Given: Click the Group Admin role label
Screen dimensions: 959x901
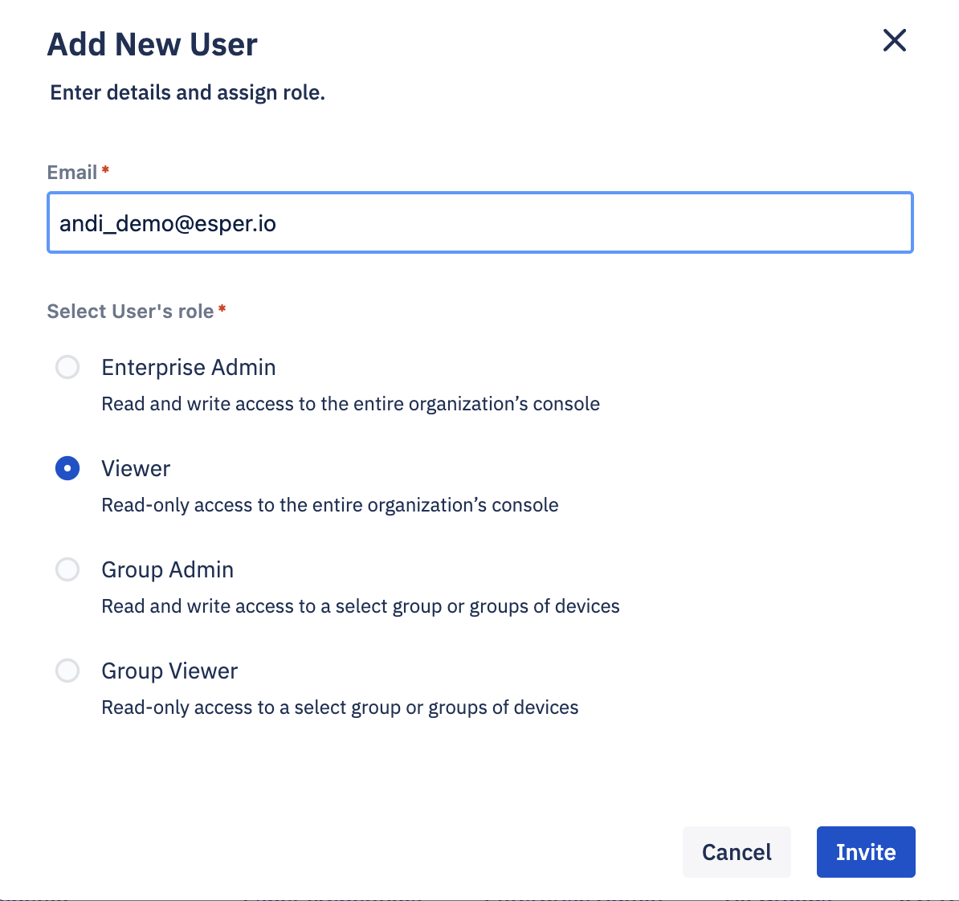Looking at the screenshot, I should tap(168, 569).
